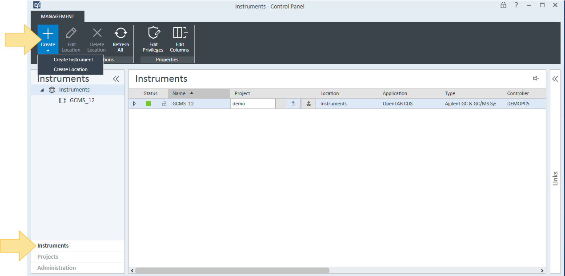Click the Refresh All icon
This screenshot has width=565, height=276.
(x=120, y=33)
